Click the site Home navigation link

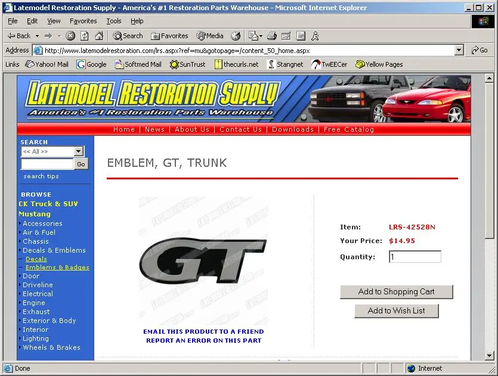pos(124,129)
